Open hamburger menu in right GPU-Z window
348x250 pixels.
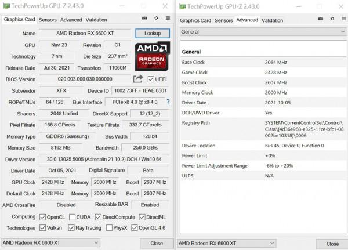tap(343, 19)
